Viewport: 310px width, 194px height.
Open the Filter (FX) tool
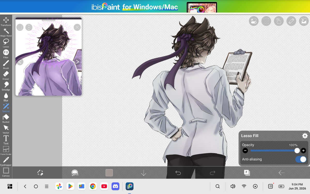pos(6,54)
